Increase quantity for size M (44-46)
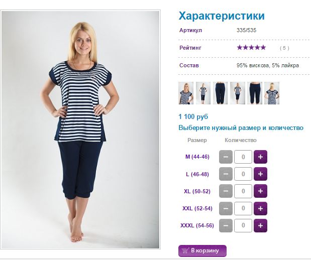The width and height of the screenshot is (311, 260). (x=260, y=157)
